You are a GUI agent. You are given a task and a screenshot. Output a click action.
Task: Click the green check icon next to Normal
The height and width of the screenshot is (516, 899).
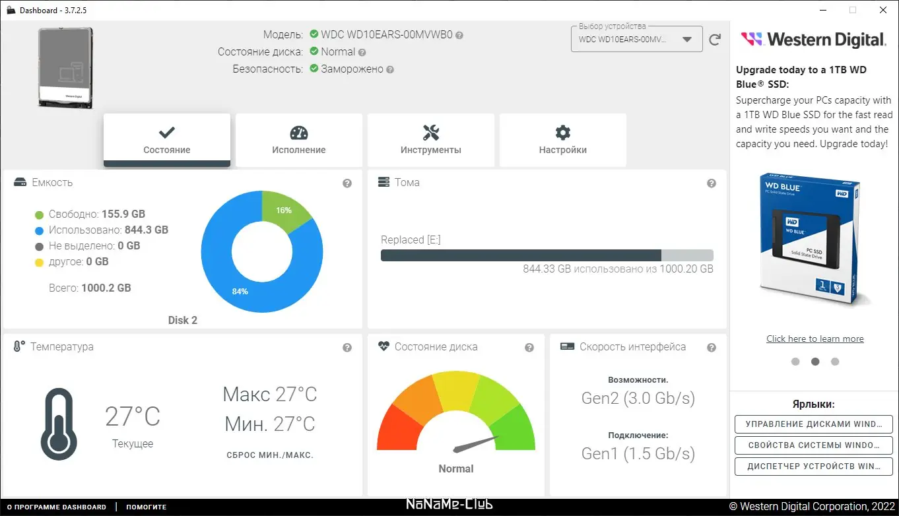click(314, 51)
